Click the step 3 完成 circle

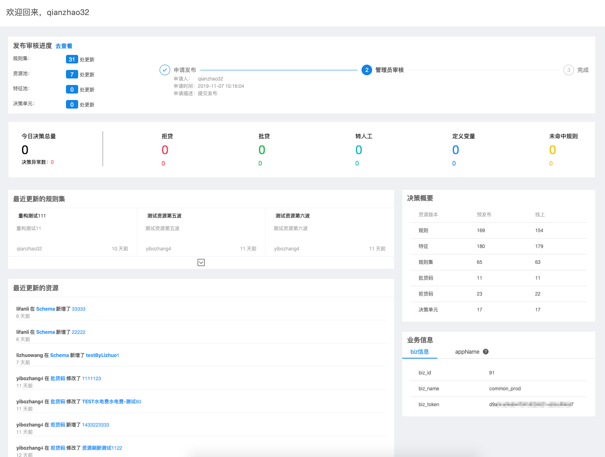(569, 70)
